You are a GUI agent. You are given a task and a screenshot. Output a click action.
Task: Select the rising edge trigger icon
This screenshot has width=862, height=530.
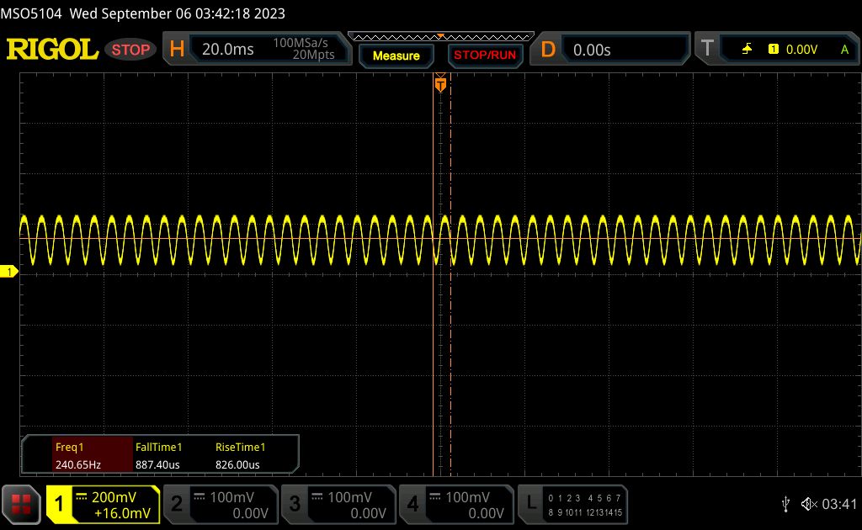click(x=747, y=50)
